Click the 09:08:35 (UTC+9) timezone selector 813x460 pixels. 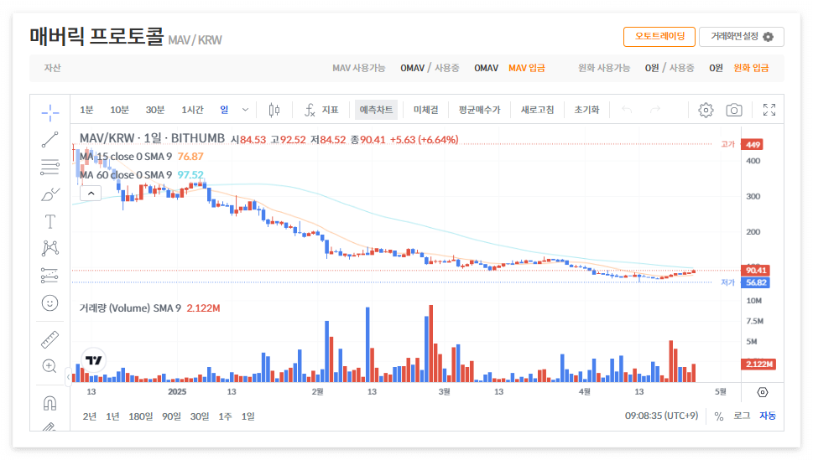661,416
